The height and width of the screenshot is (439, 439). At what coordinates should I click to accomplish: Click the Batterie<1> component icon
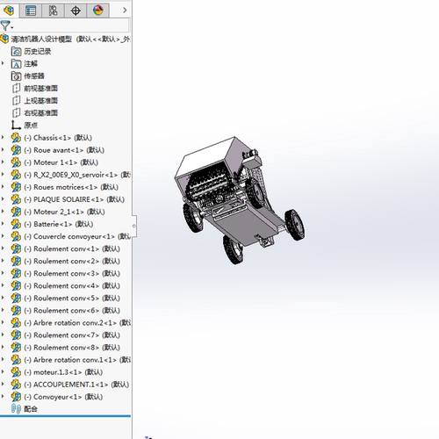[16, 224]
